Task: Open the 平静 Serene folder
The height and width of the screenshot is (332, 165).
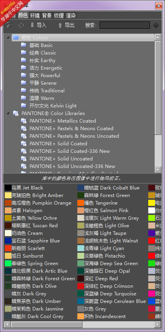Action: pyautogui.click(x=39, y=83)
